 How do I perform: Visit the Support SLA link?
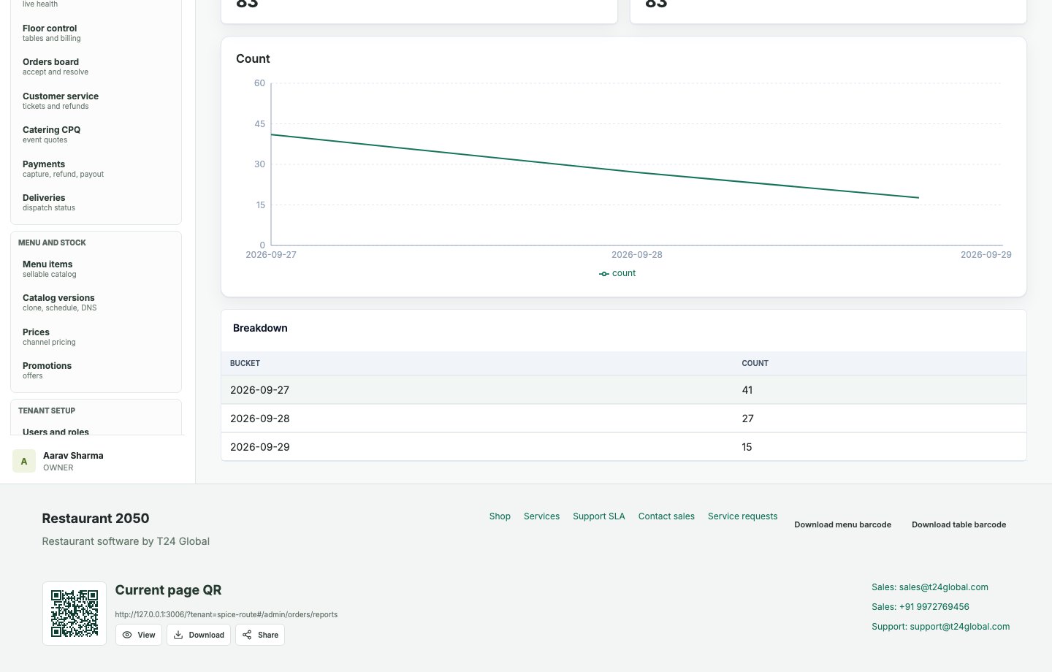(x=599, y=516)
